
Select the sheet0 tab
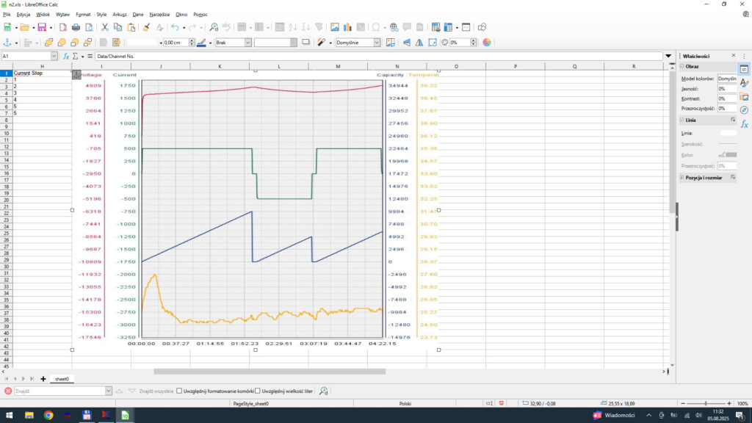[62, 379]
